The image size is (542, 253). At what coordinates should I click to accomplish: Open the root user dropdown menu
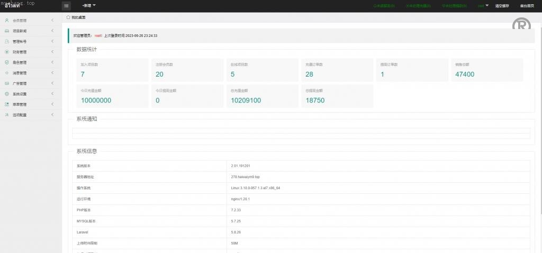(483, 6)
